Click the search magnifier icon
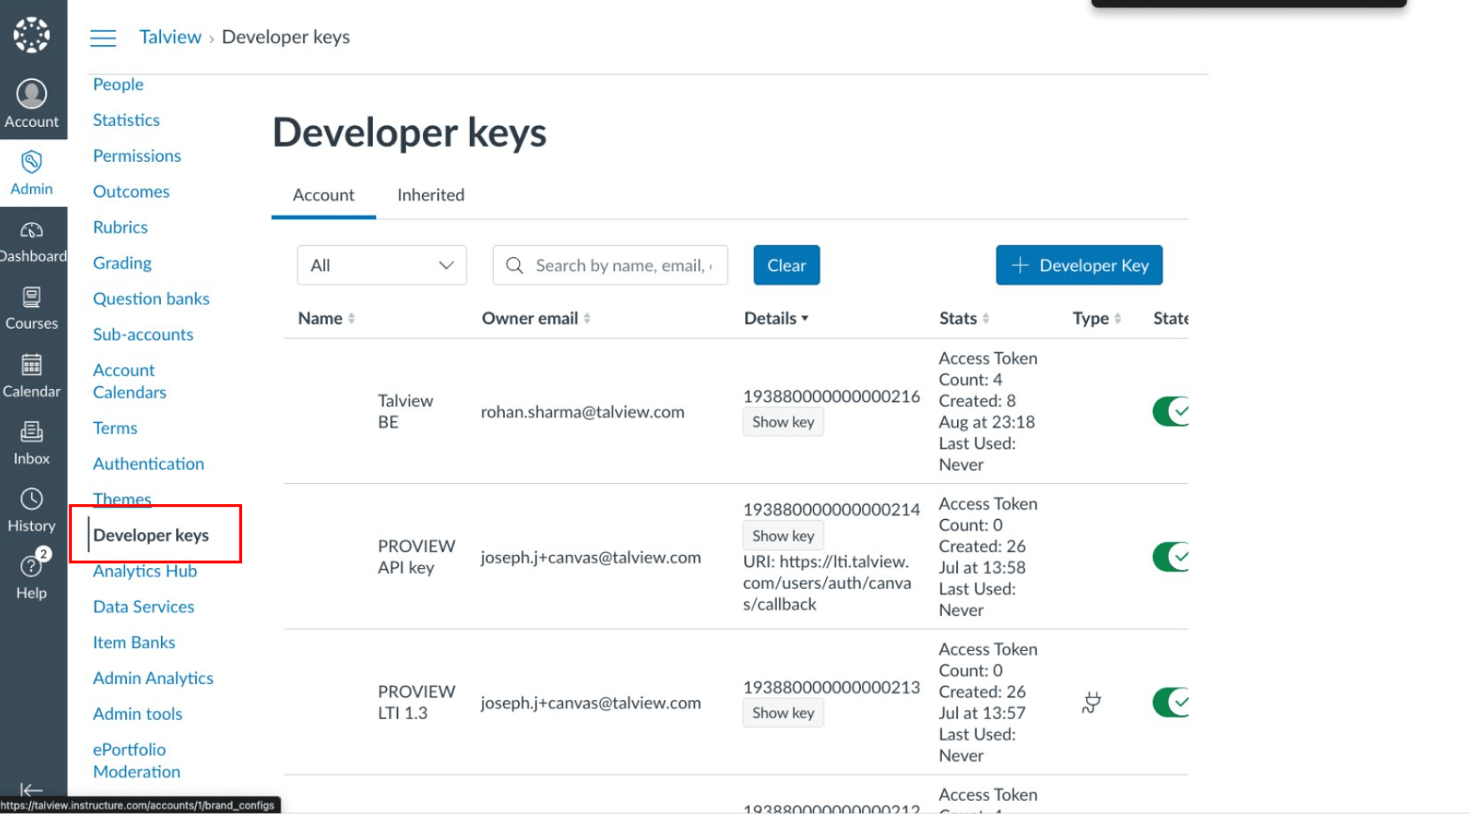The width and height of the screenshot is (1470, 816). (515, 265)
